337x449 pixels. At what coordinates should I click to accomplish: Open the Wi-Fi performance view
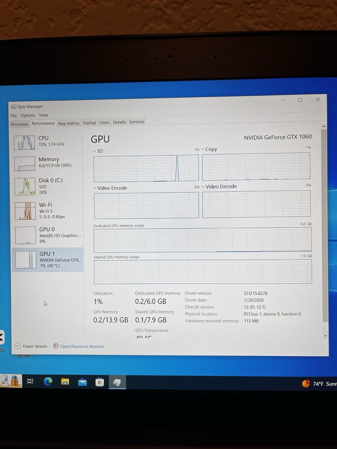coord(48,210)
